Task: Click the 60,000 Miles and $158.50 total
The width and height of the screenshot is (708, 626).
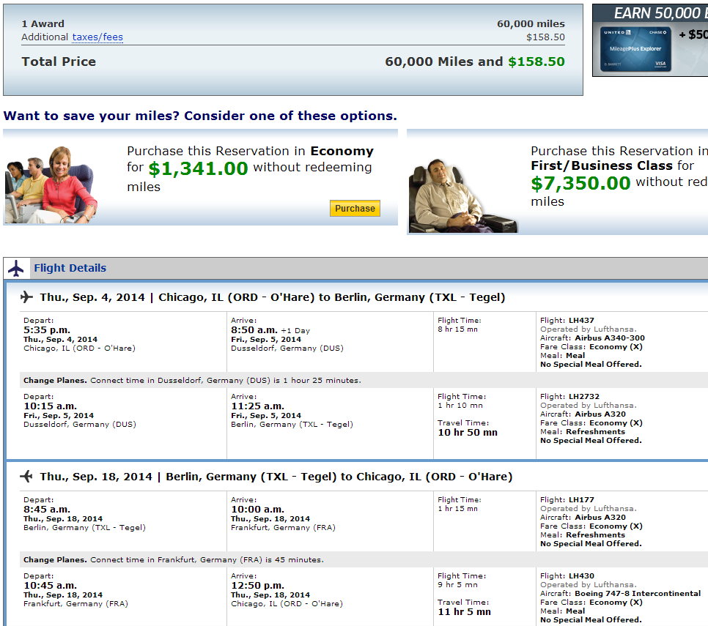Action: coord(475,62)
